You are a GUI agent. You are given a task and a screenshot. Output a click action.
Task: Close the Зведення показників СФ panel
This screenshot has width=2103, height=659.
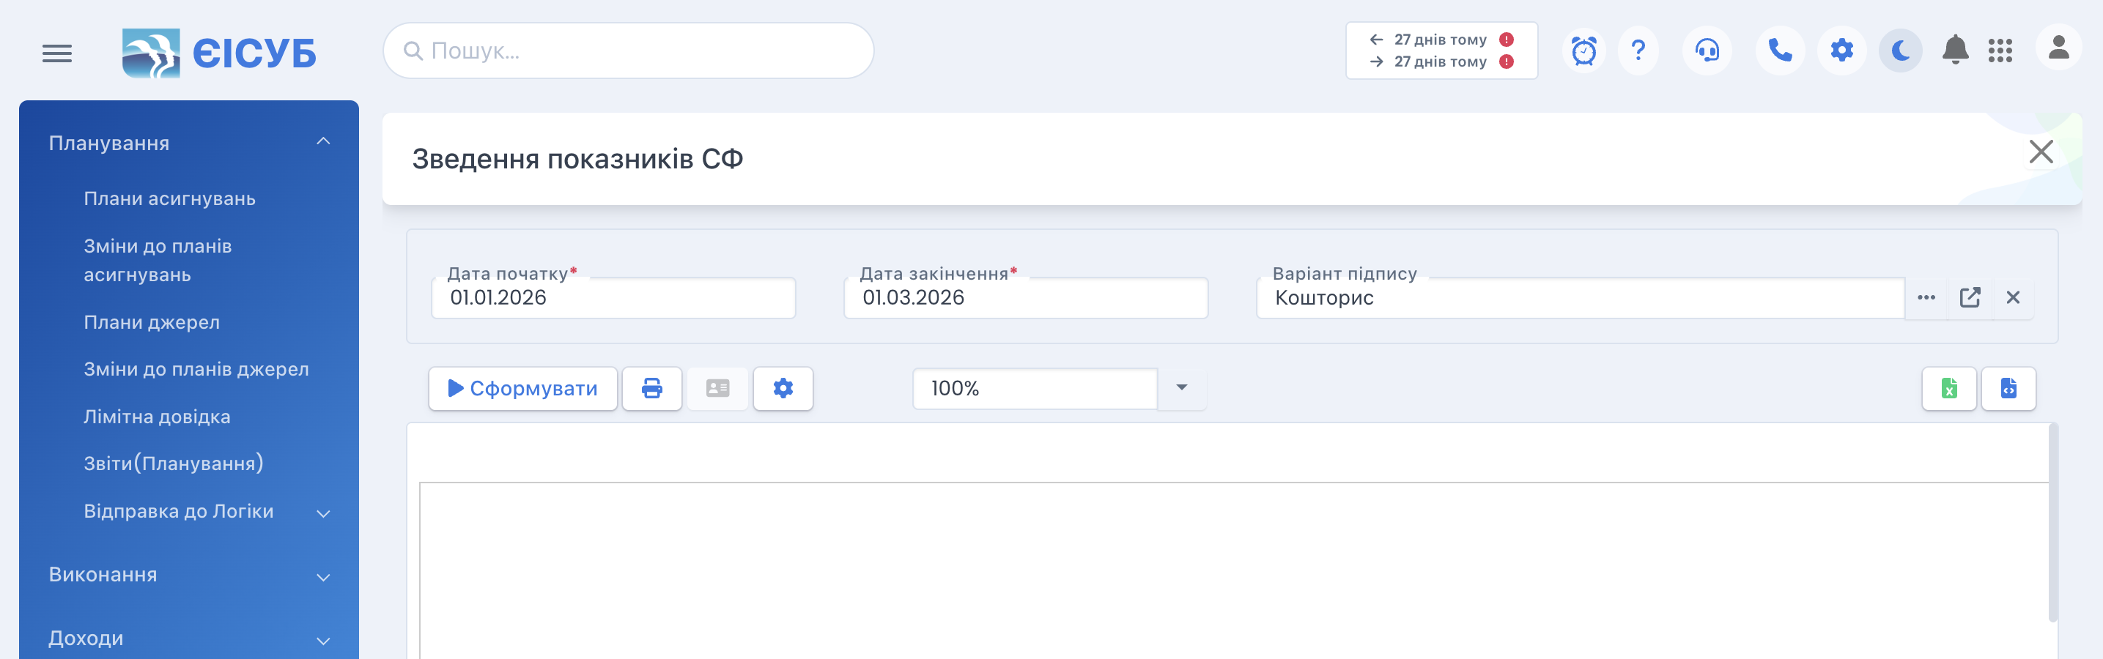2041,151
